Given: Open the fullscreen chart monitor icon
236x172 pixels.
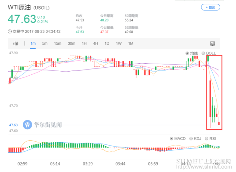Looking at the screenshot, I should [212, 44].
